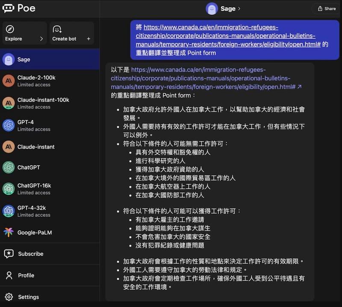Open the canada.ca link in Sage's reply

pos(203,78)
